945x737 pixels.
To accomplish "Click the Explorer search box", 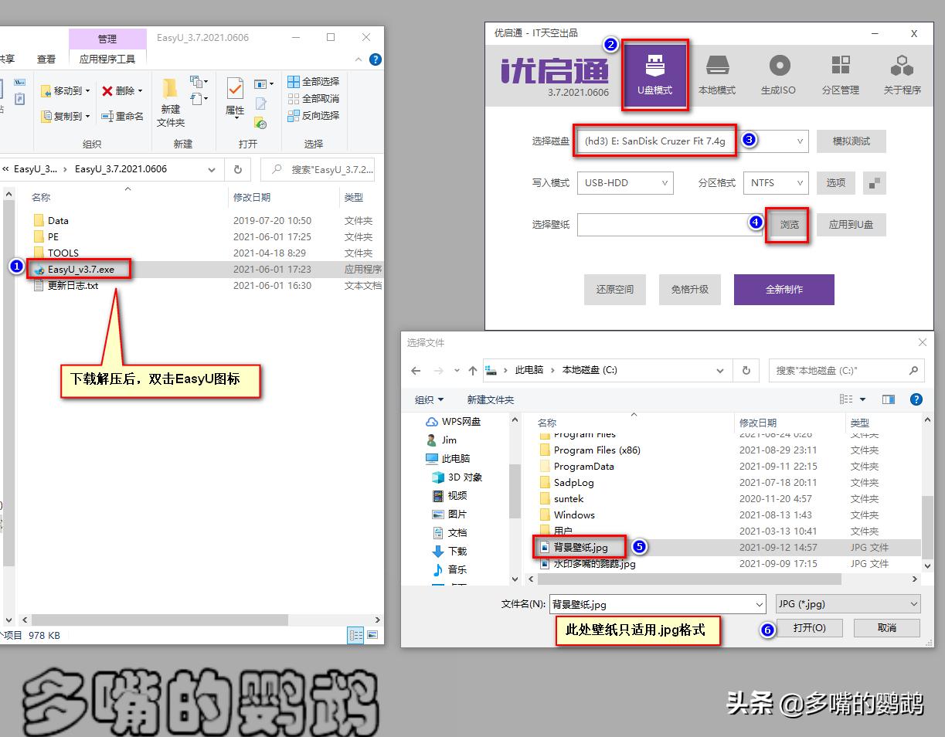I will (319, 169).
